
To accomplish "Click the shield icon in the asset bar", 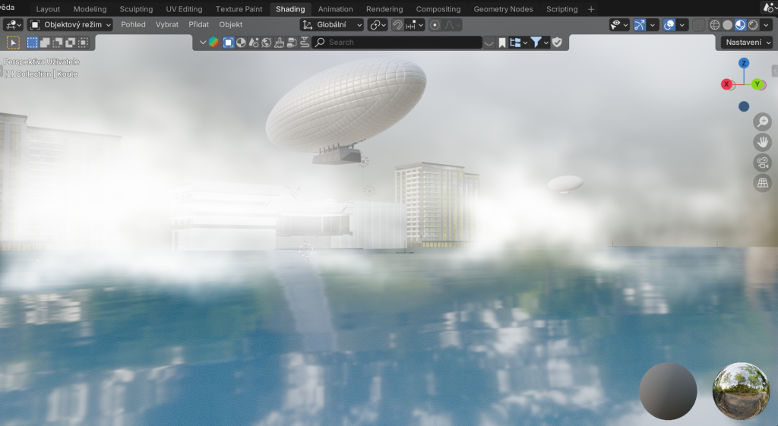I will pos(557,43).
